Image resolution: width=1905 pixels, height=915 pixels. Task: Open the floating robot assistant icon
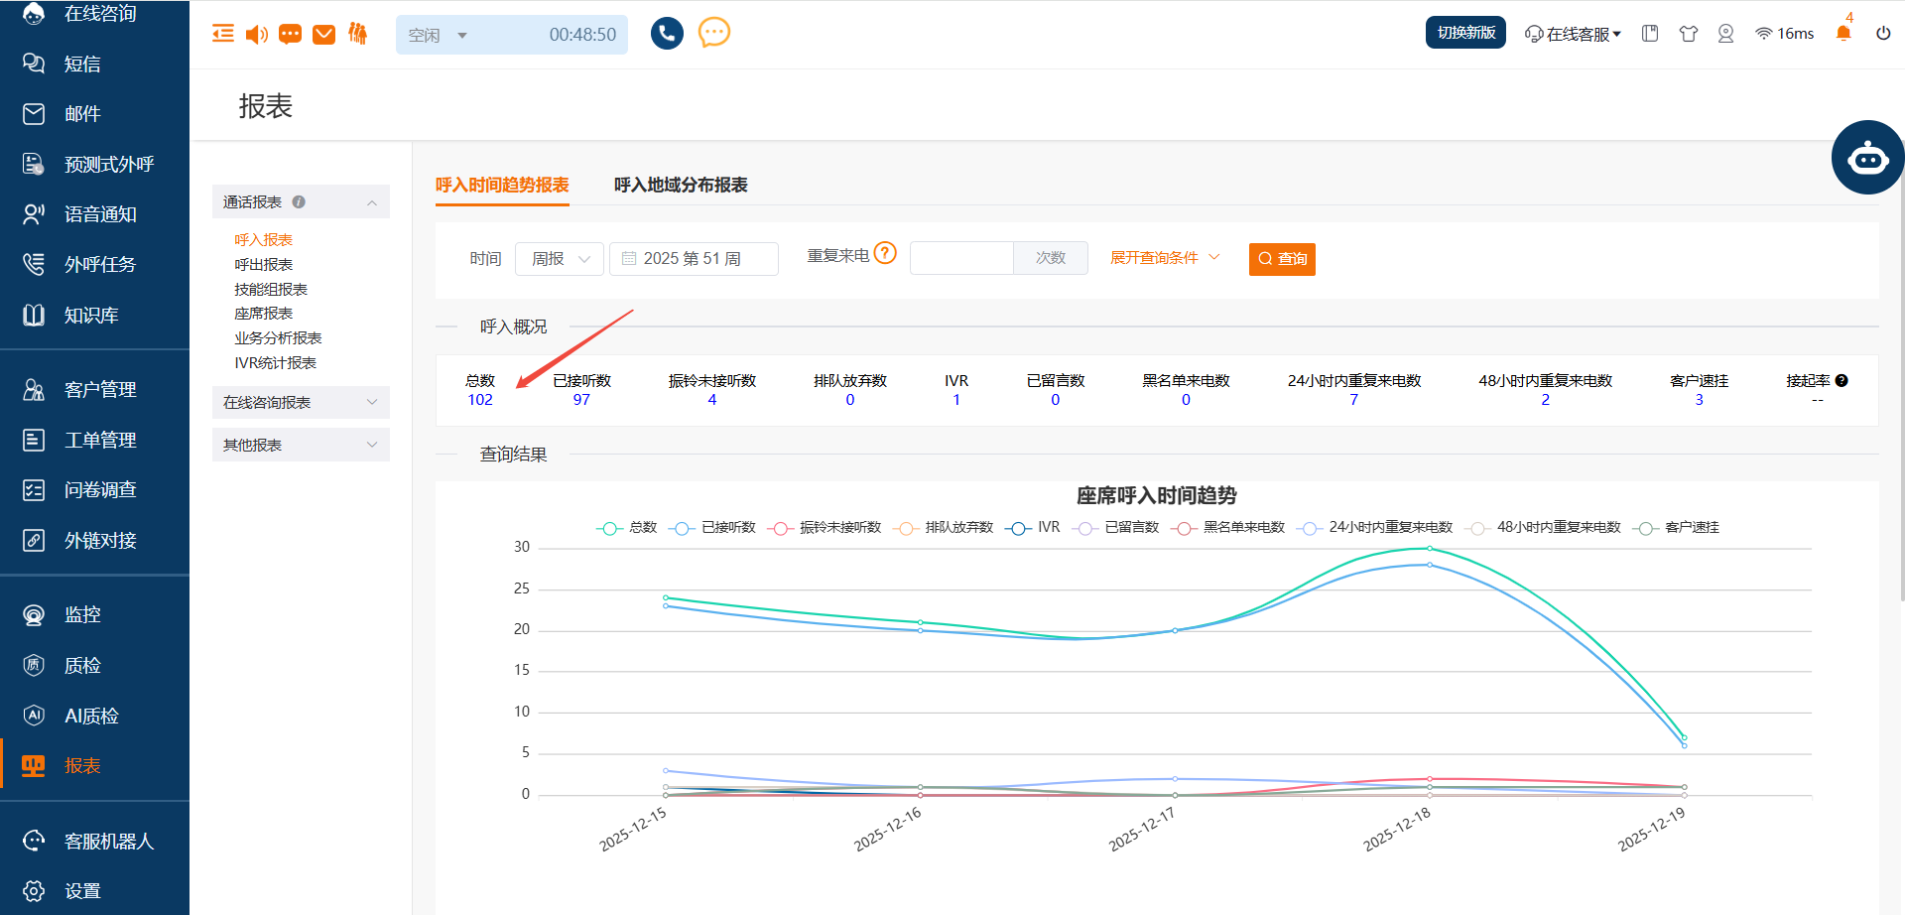(x=1867, y=158)
